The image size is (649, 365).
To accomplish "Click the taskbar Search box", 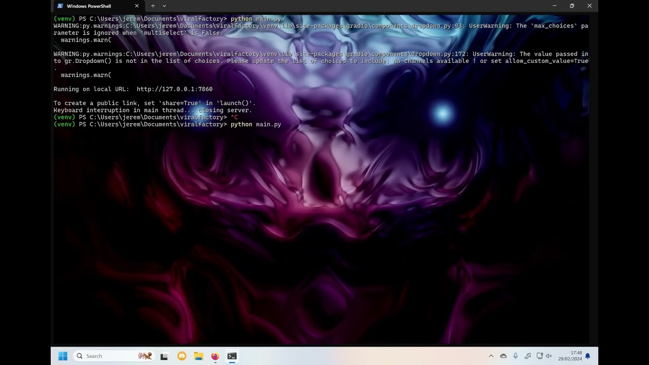I will pos(114,356).
